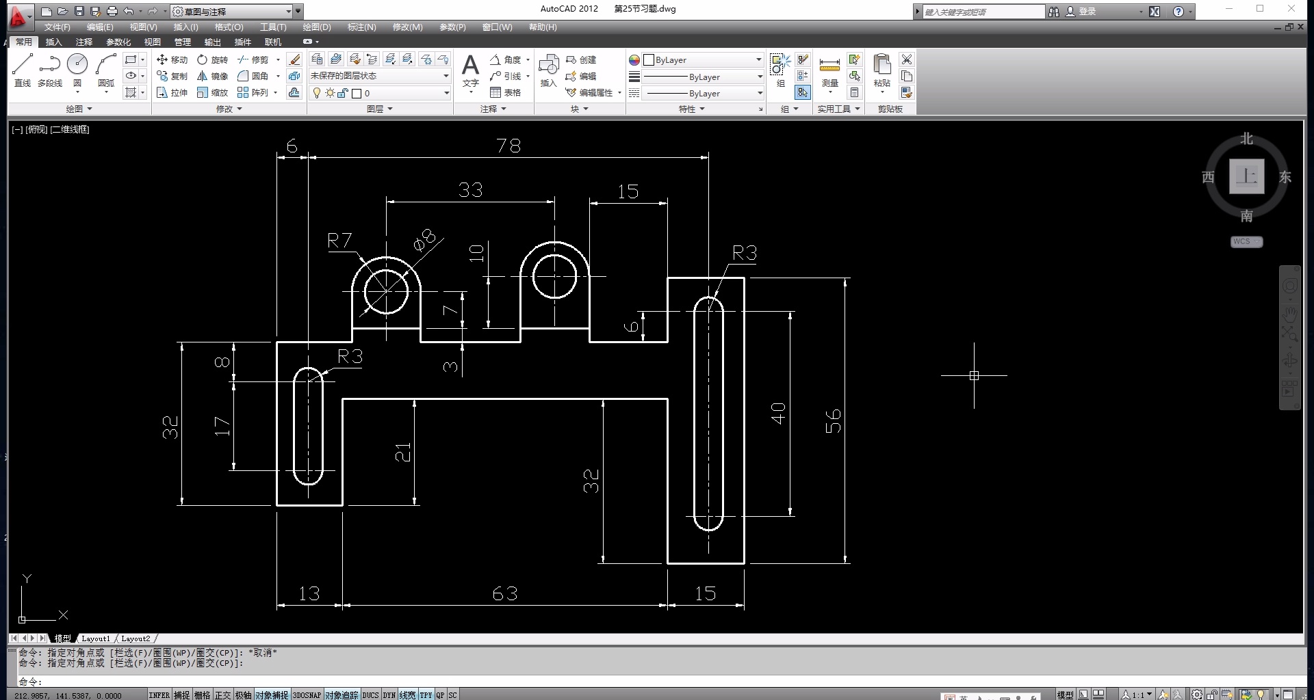Switch to the 注释 ribbon tab
The image size is (1314, 700).
(83, 42)
